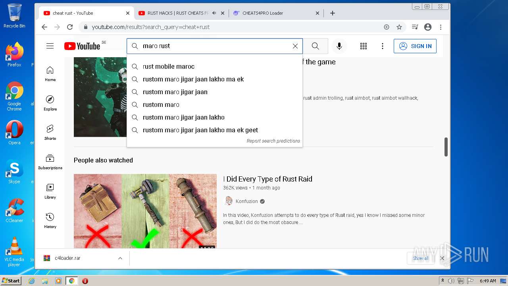Open Chrome profile avatar menu

(428, 27)
